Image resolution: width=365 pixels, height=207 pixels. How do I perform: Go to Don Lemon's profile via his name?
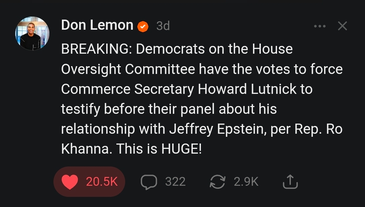pos(97,25)
